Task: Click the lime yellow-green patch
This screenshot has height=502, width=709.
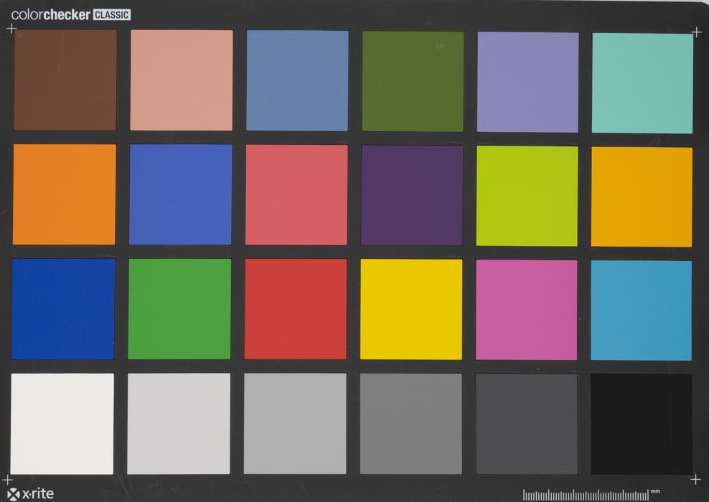Action: [527, 196]
